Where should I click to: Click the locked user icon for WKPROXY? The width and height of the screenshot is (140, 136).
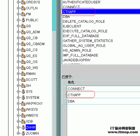[23, 104]
